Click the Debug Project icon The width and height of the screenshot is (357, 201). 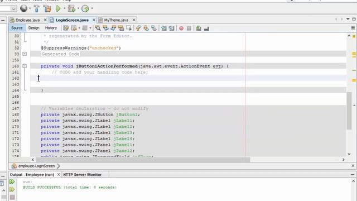tap(71, 9)
